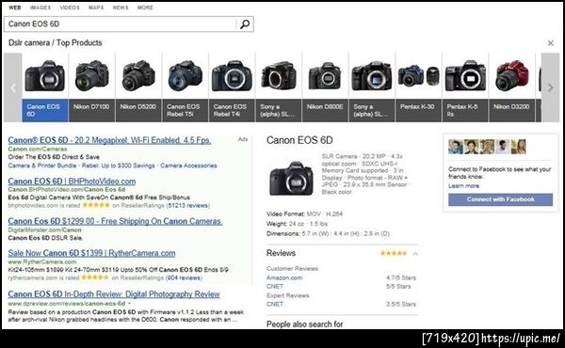The image size is (565, 348).
Task: Open the Canon EOS 6D 20.2 Megapixel ad link
Action: [109, 140]
